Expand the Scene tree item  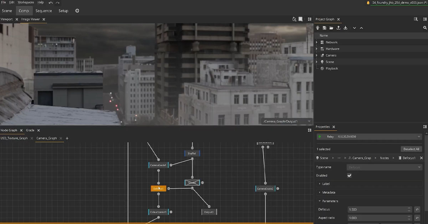point(317,62)
